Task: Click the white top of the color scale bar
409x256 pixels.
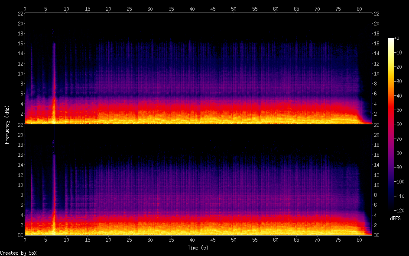Action: [x=391, y=40]
